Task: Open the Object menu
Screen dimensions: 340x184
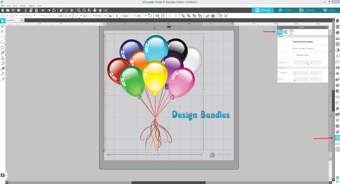Action: (32, 6)
